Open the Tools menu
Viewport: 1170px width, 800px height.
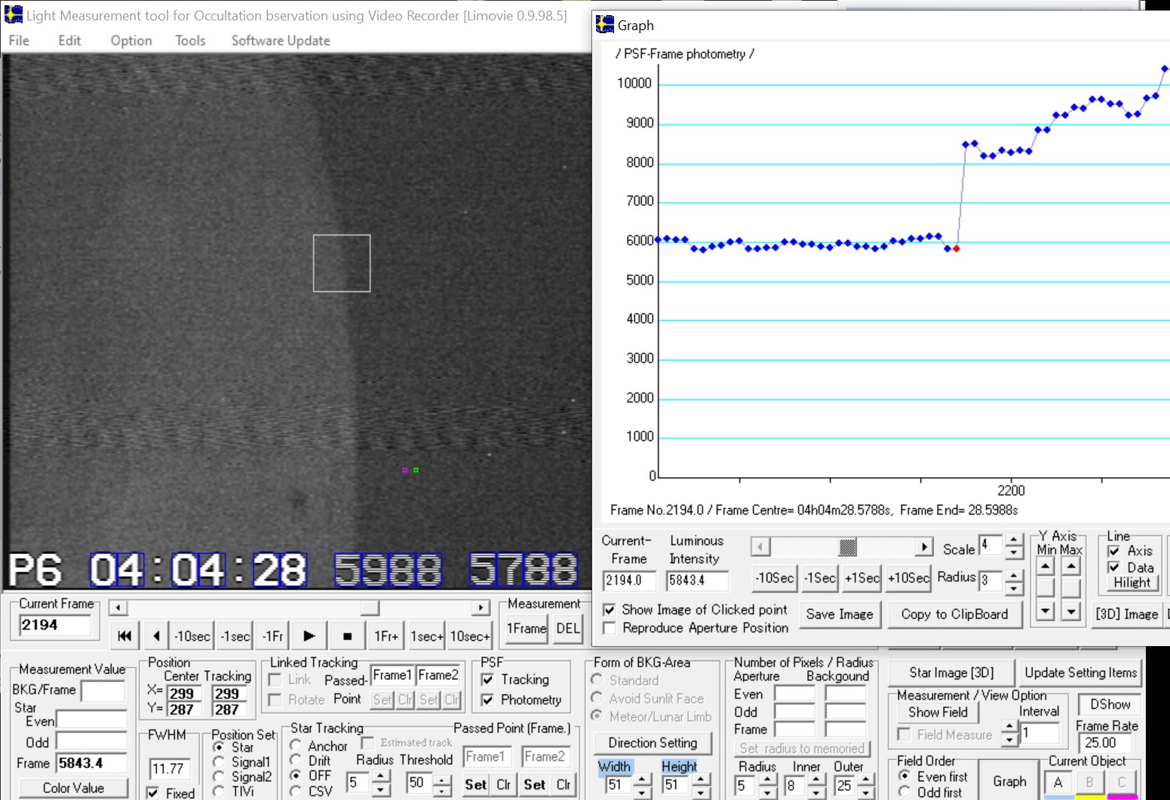pos(190,41)
